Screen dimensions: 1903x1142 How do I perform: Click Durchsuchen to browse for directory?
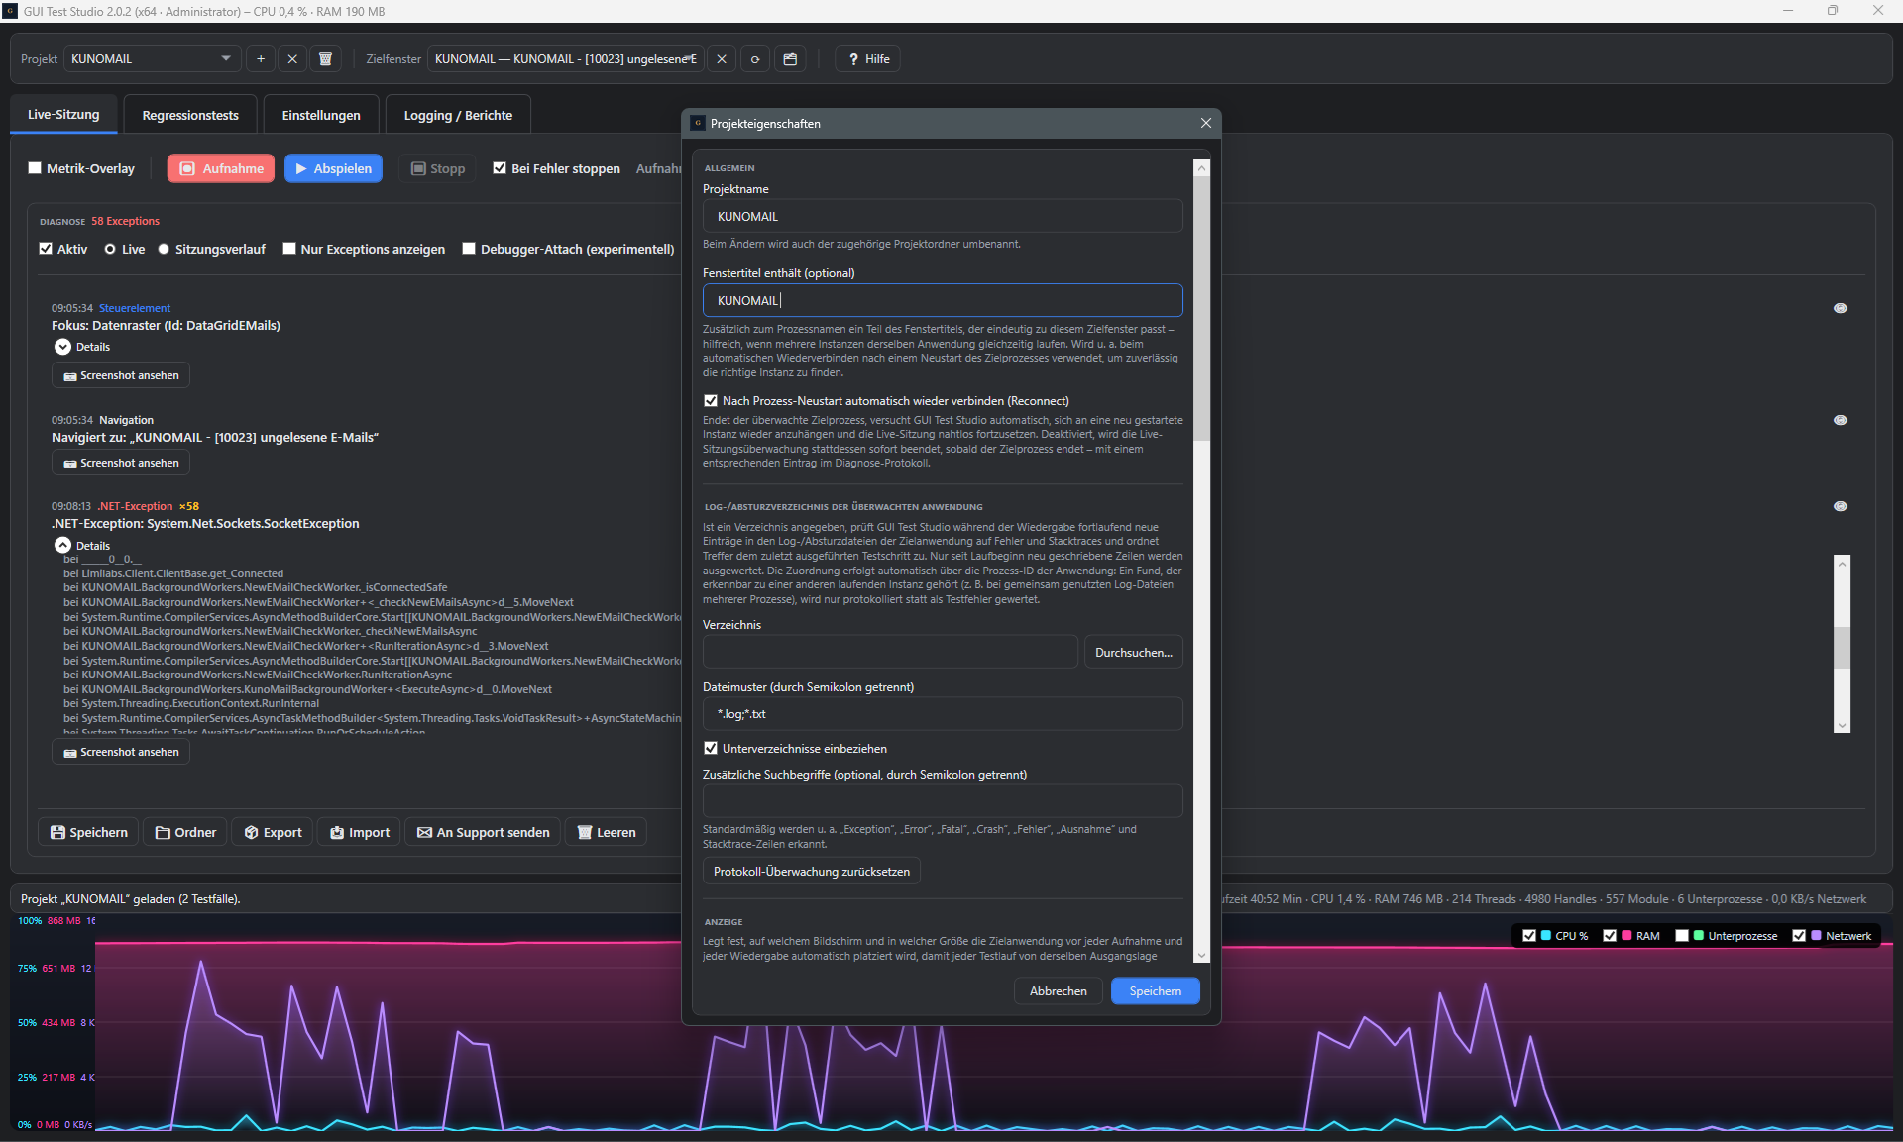(1133, 653)
